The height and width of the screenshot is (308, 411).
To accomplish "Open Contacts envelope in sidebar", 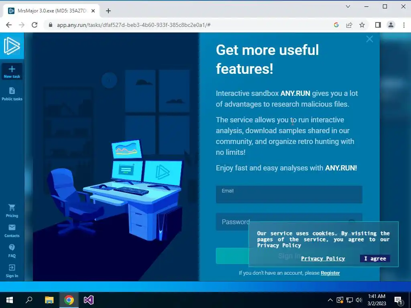I will (12, 231).
